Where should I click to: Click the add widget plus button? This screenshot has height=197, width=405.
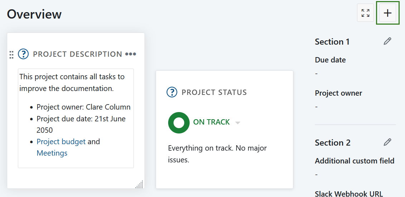click(387, 13)
